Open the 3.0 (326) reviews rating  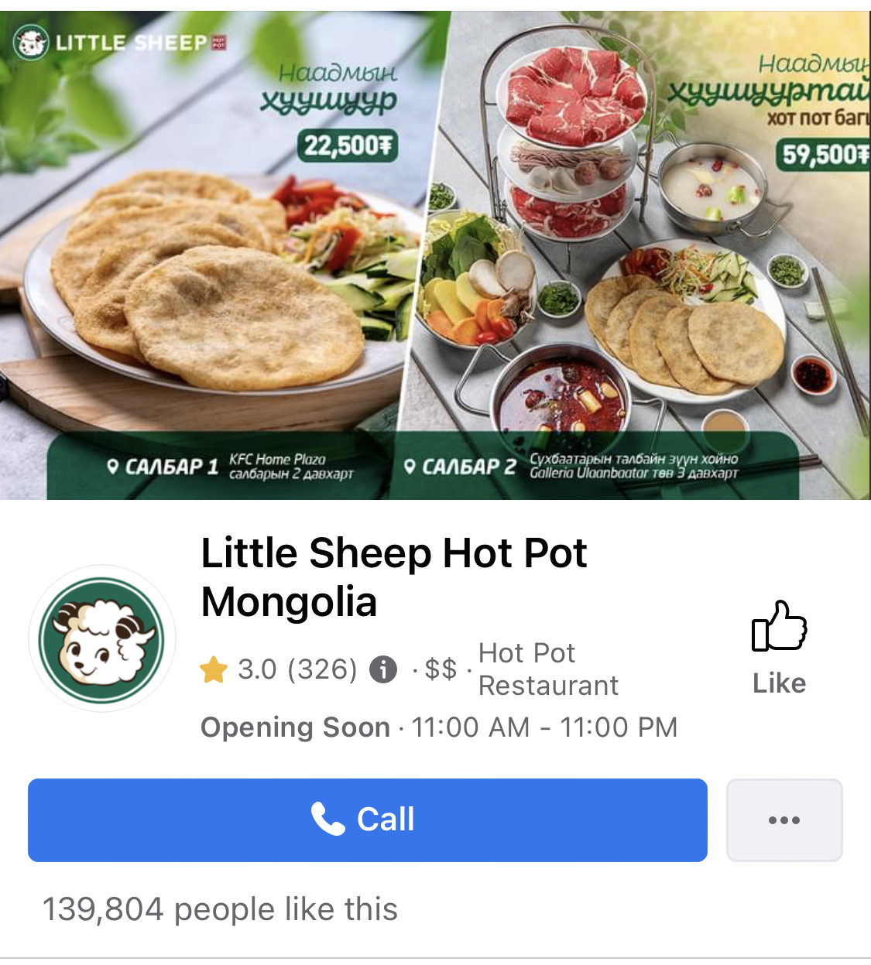[297, 669]
